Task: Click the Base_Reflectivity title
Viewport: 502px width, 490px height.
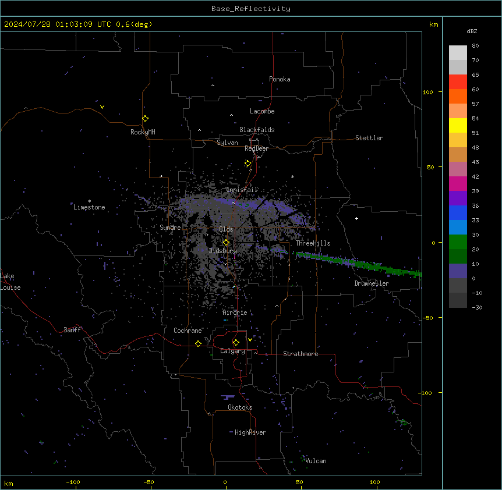Action: (x=251, y=9)
